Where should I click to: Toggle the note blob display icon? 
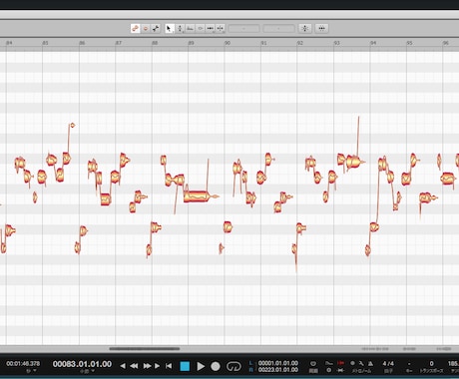[146, 28]
